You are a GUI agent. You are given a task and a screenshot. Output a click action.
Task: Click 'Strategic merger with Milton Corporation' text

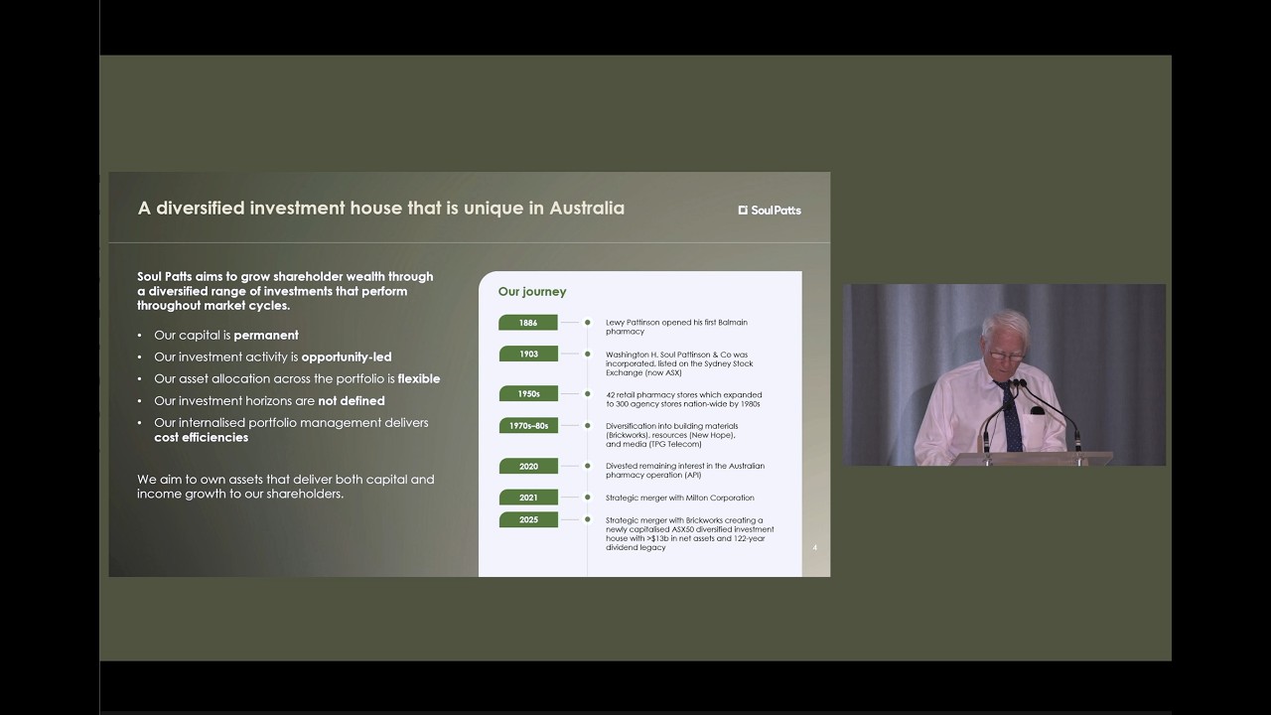680,498
